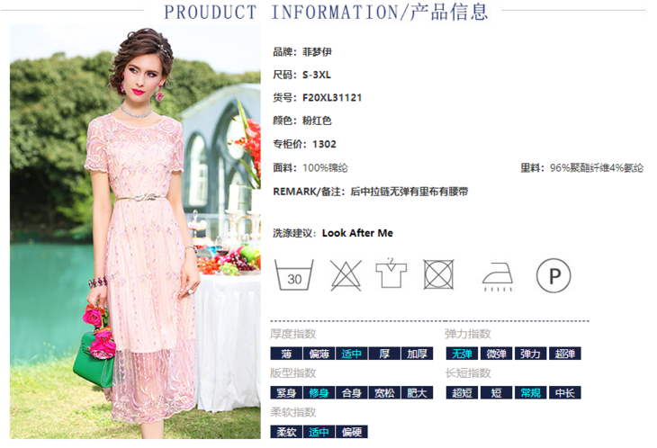Screen dimensions: 657x448
Task: Click the 肥大 fit tag
Action: point(417,393)
